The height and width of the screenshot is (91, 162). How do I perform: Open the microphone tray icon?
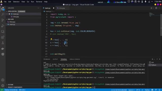[x=146, y=2]
